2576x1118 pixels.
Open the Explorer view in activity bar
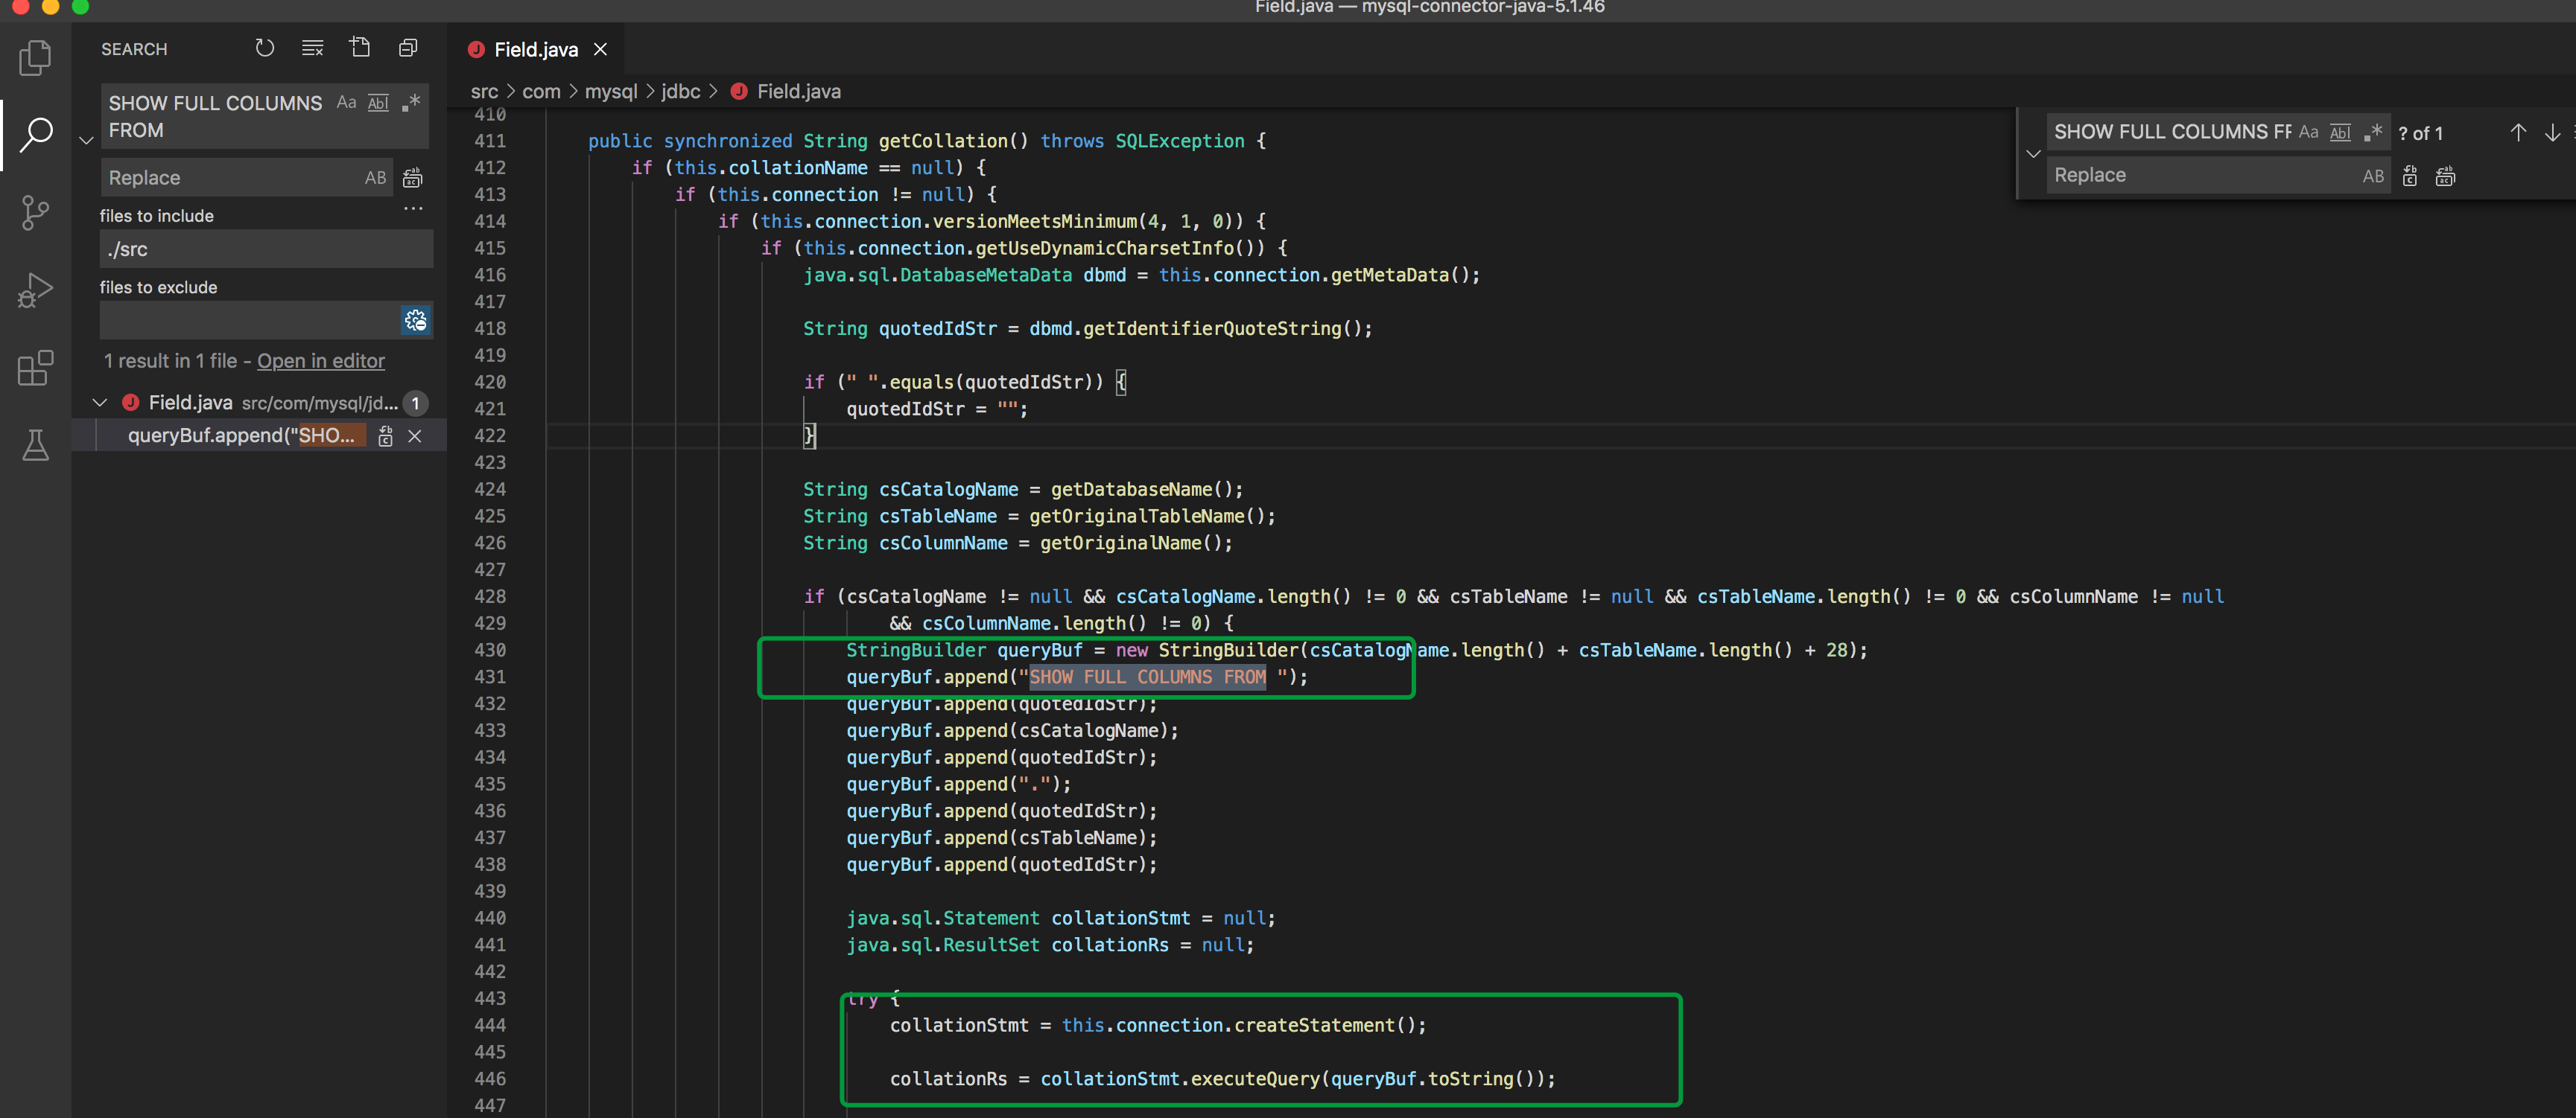35,57
